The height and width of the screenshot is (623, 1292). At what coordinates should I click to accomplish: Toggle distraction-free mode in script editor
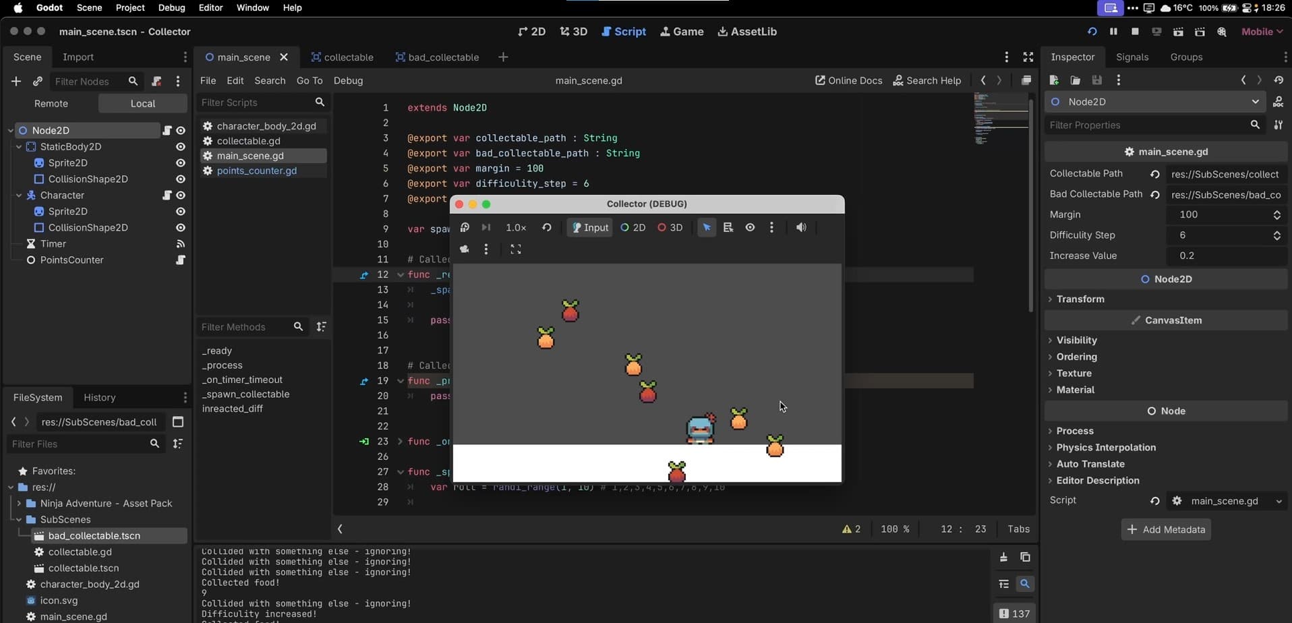coord(1028,57)
